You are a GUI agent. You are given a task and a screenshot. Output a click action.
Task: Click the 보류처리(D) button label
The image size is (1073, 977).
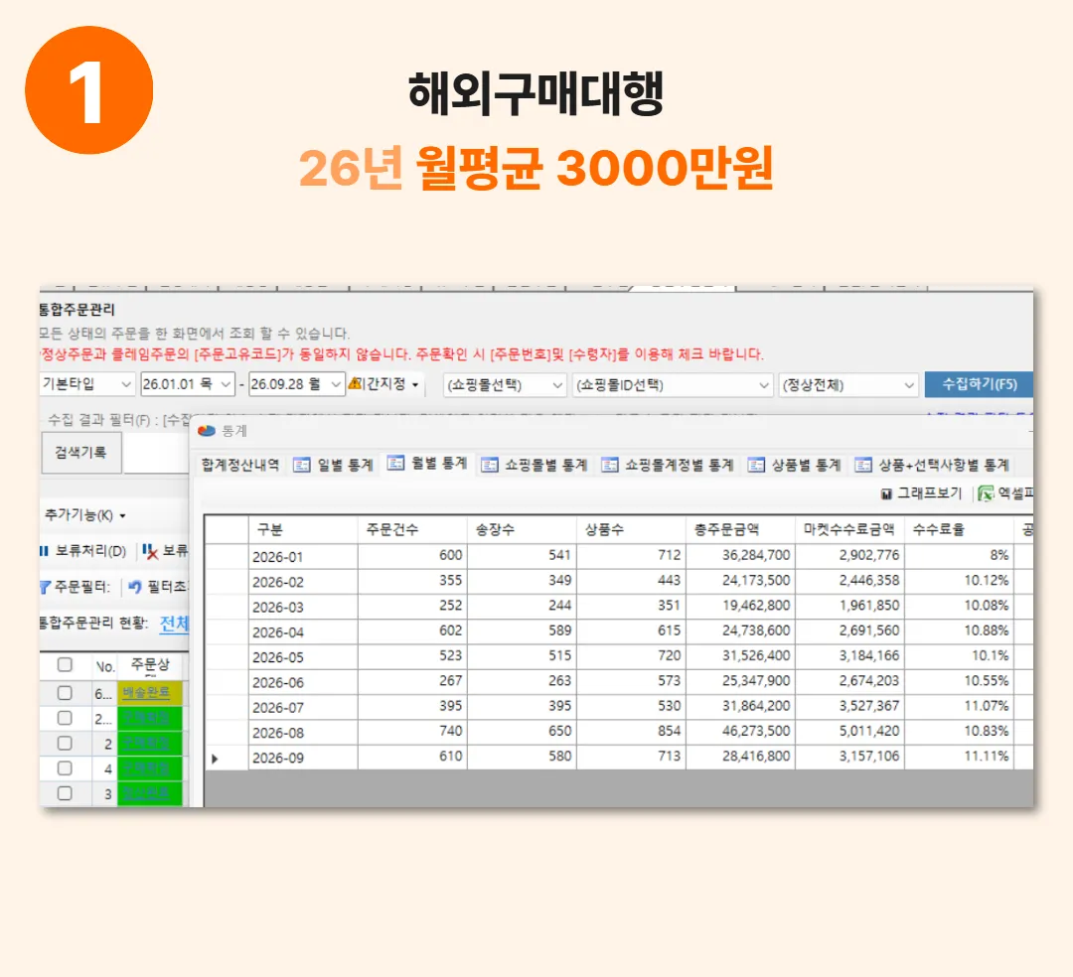pyautogui.click(x=91, y=551)
